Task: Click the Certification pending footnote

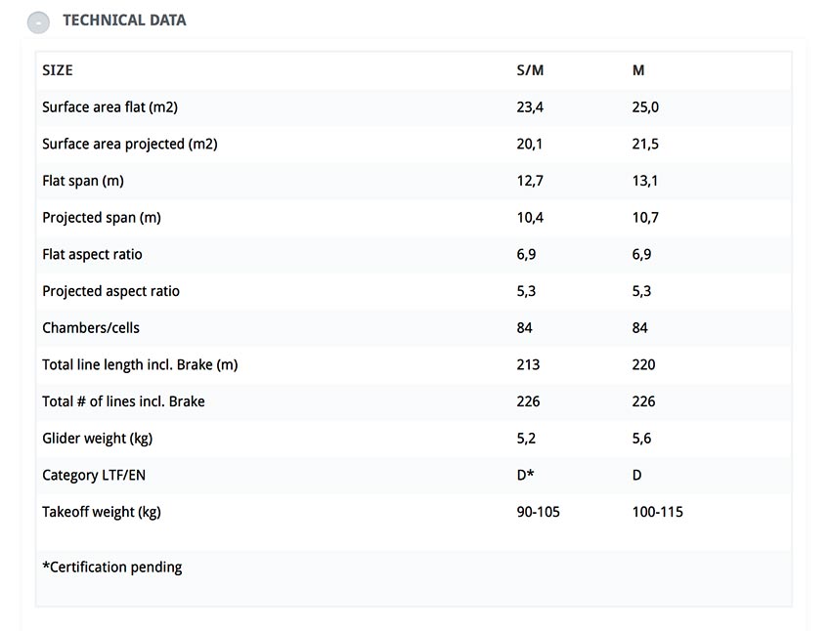Action: coord(112,568)
